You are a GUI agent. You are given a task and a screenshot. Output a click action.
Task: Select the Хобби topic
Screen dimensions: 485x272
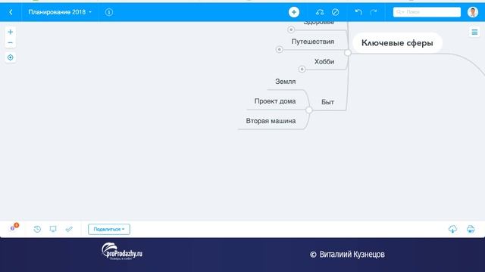point(324,62)
